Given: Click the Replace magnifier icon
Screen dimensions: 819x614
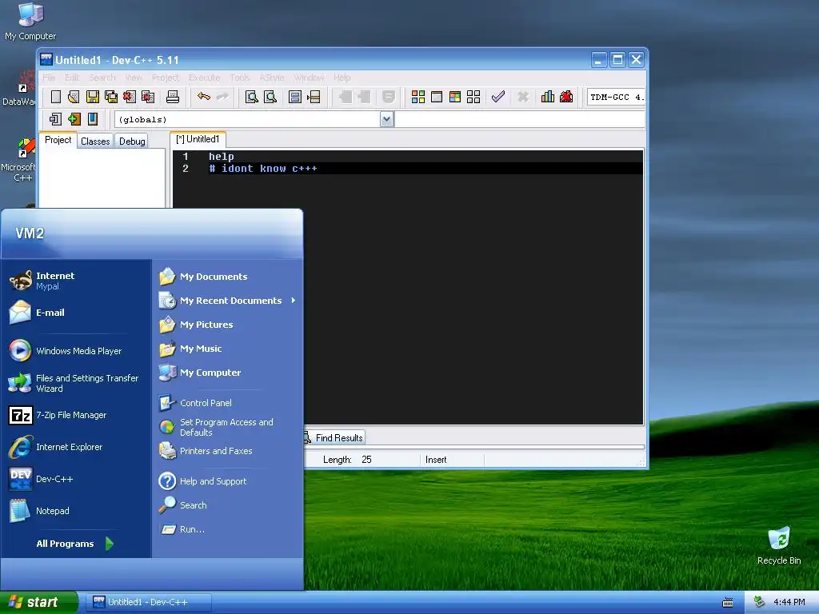Looking at the screenshot, I should (270, 97).
